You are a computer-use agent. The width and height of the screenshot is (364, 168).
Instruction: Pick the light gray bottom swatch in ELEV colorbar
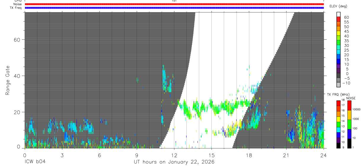[x=339, y=84]
